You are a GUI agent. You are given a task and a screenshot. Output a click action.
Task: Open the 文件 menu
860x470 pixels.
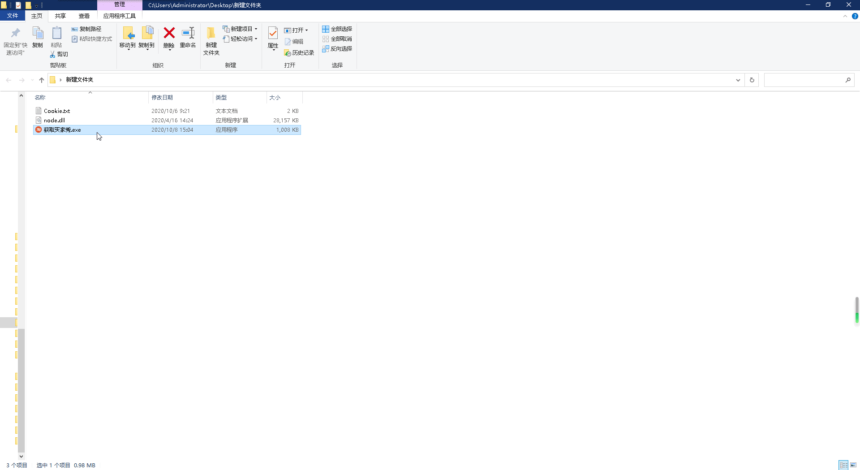coord(13,15)
